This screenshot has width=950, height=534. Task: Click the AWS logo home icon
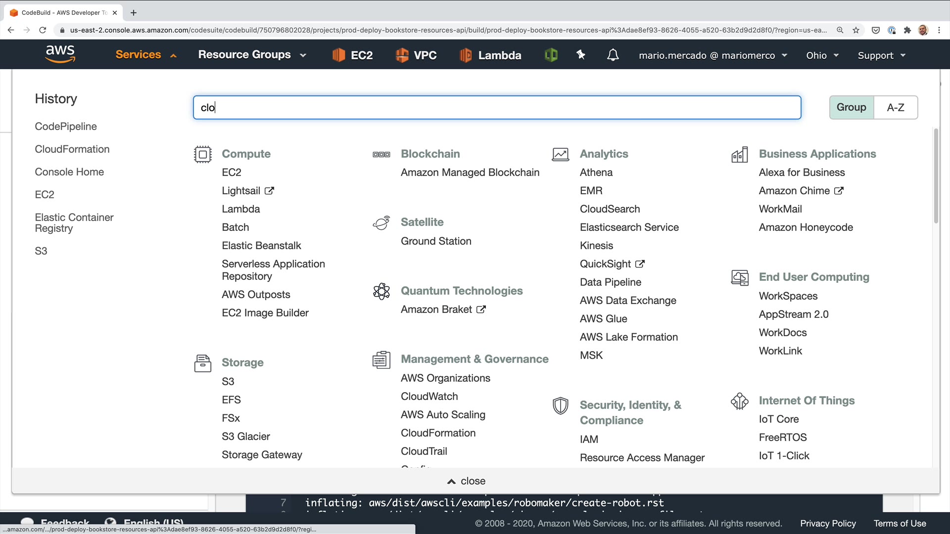pyautogui.click(x=60, y=54)
